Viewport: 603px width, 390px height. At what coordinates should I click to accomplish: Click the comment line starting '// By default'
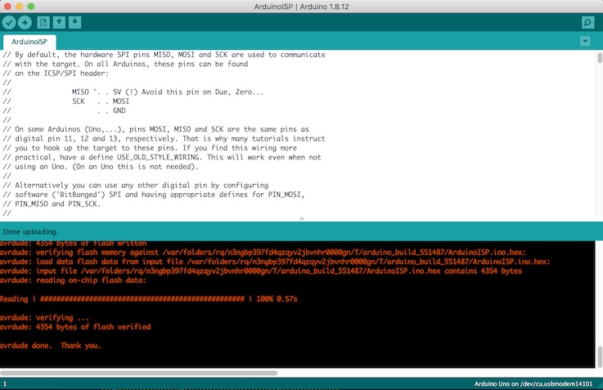(164, 55)
